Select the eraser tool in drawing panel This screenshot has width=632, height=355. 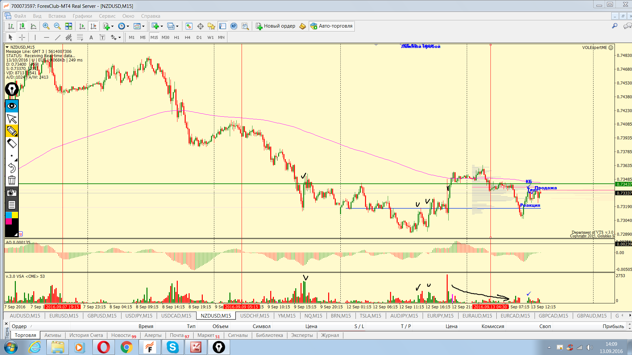click(x=12, y=143)
